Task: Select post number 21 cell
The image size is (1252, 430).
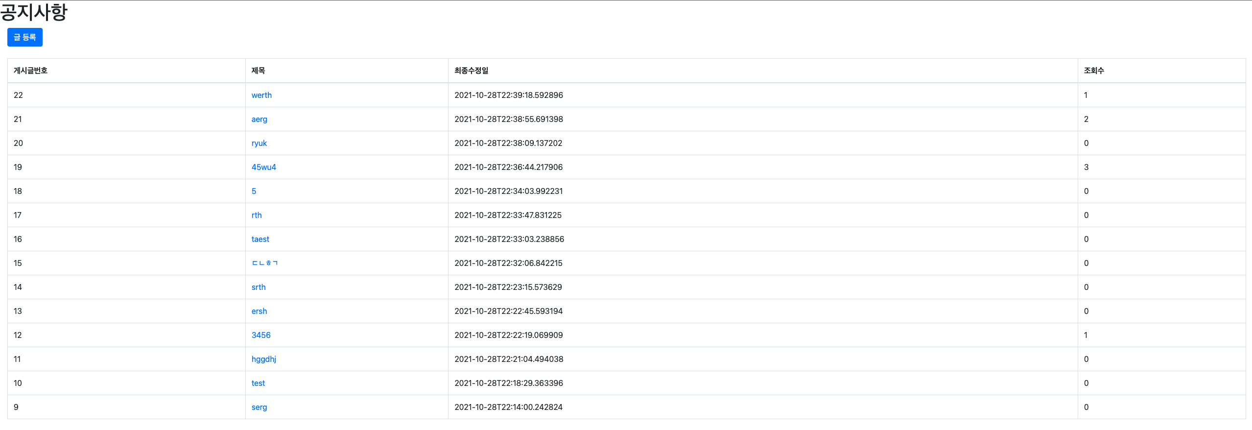Action: click(x=126, y=119)
